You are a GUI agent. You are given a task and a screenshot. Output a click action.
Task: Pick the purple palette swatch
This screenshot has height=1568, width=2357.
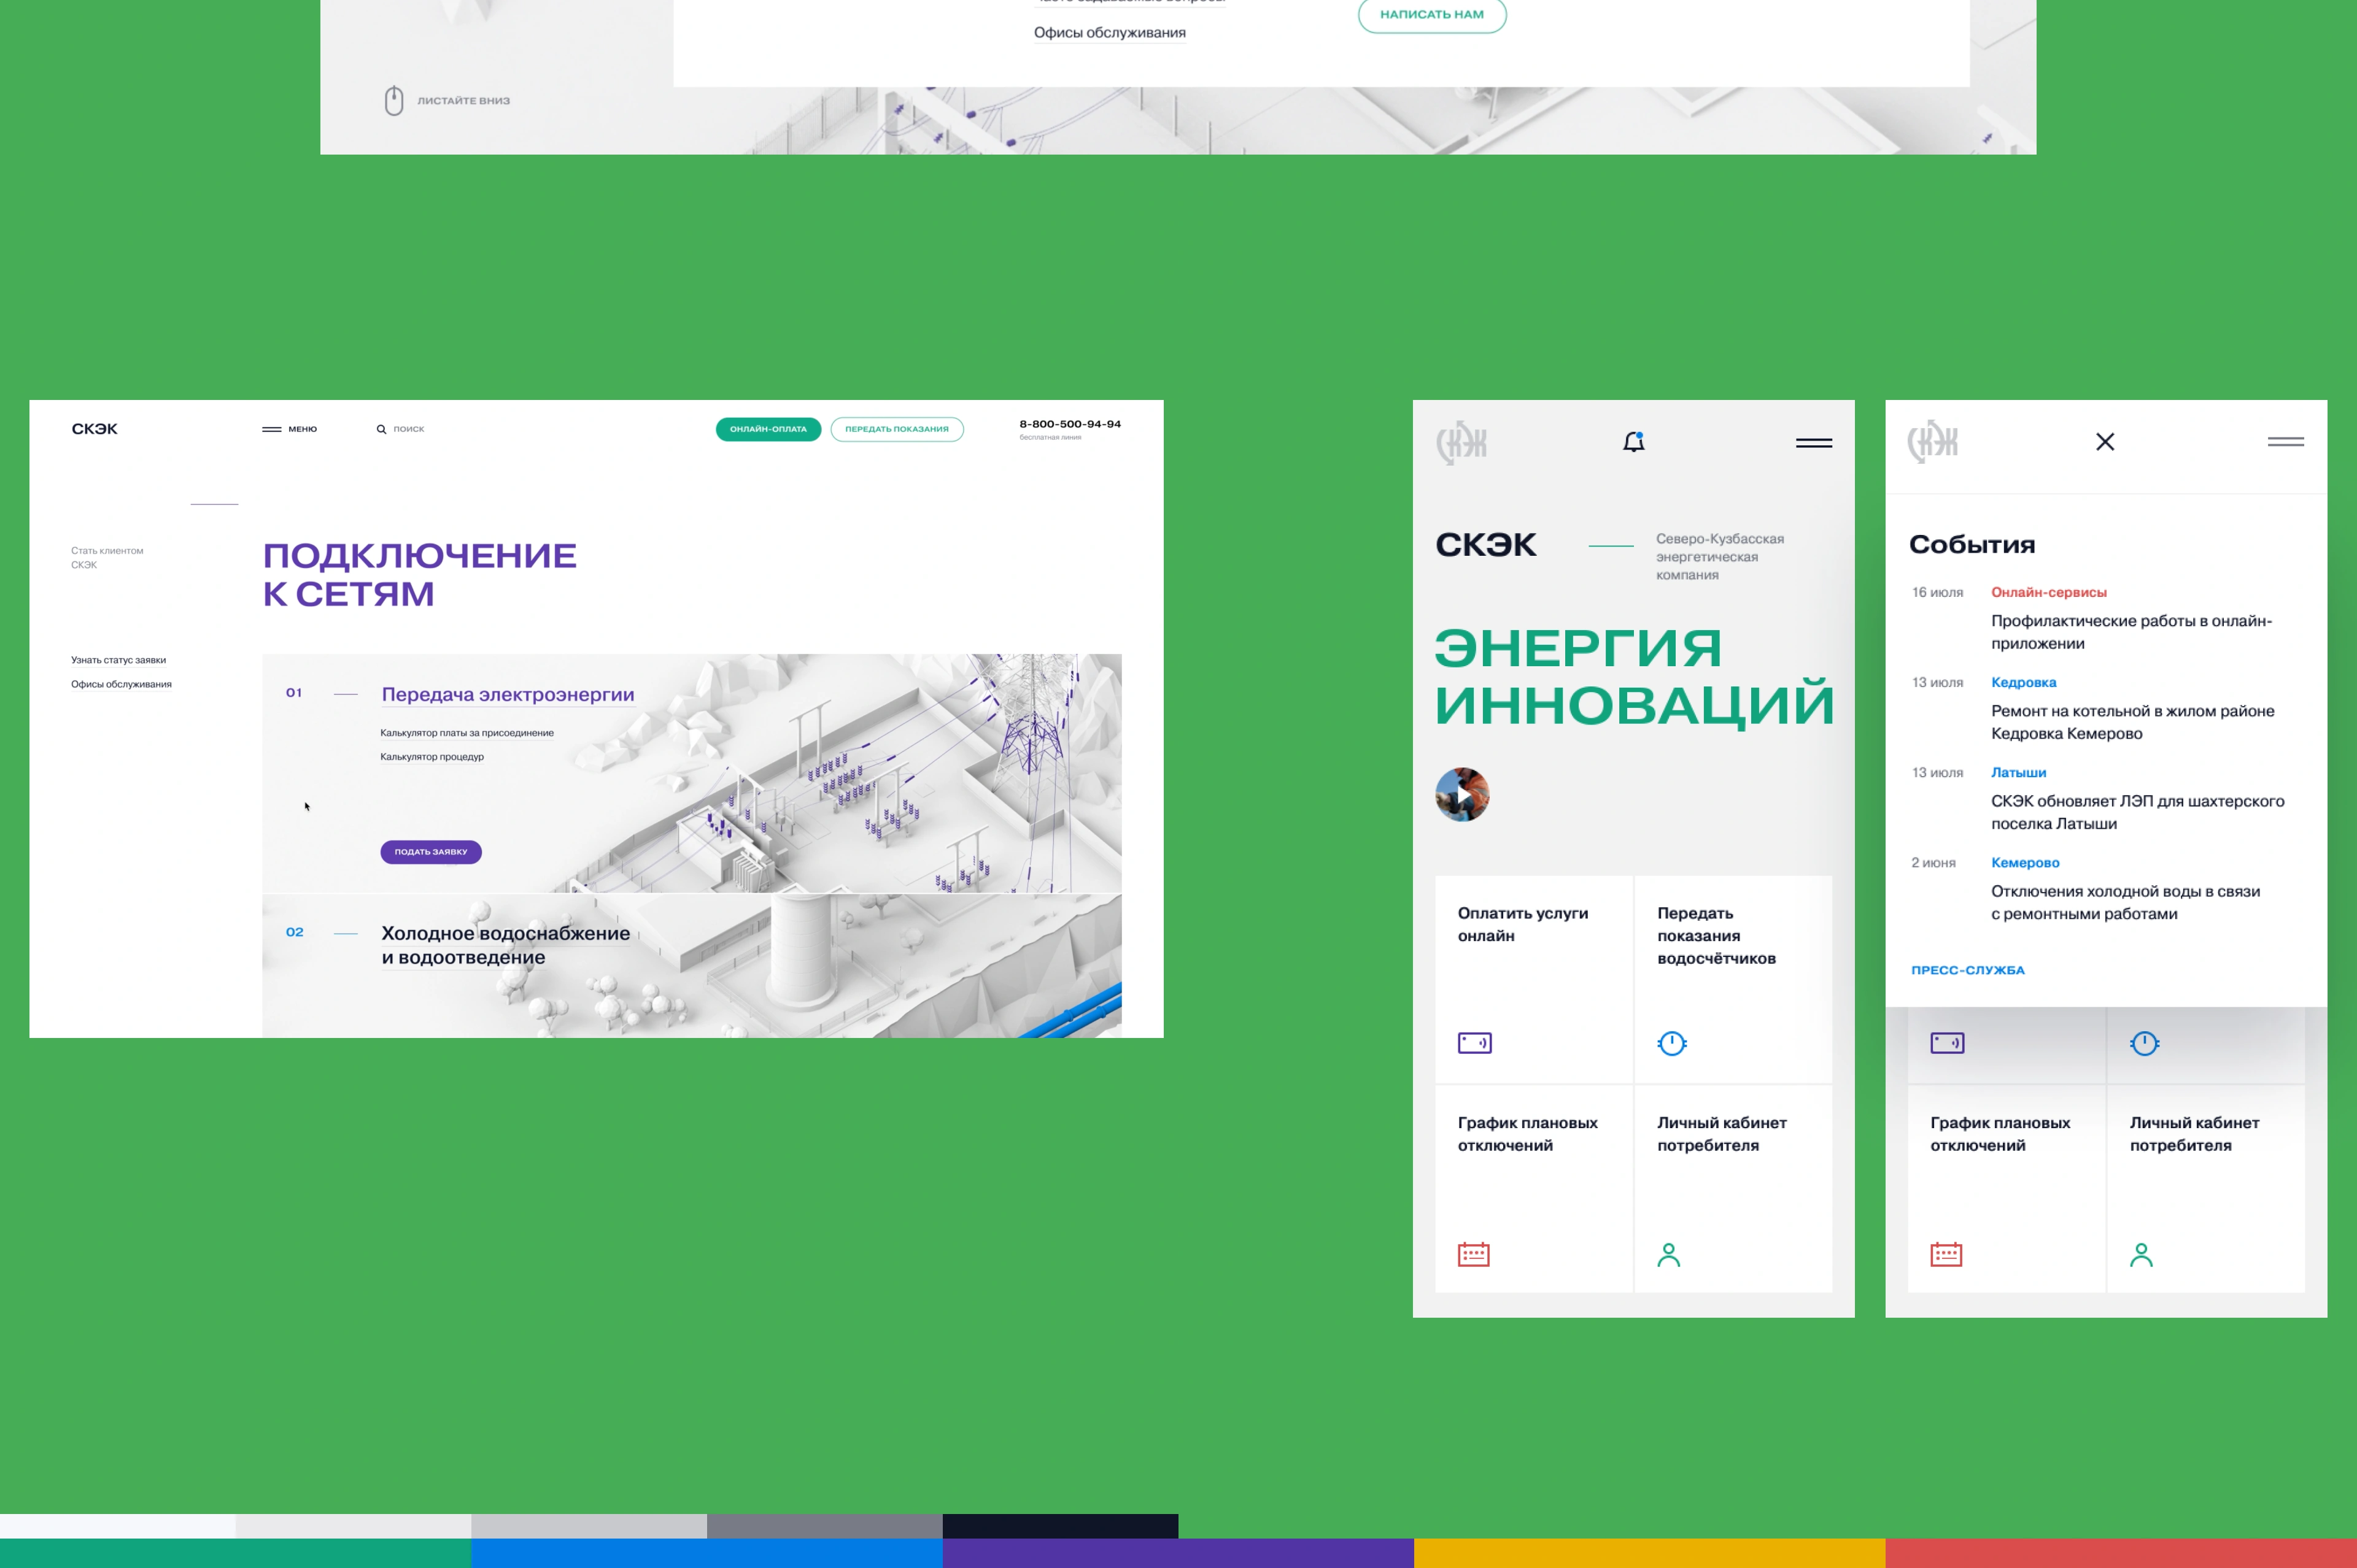coord(1177,1553)
